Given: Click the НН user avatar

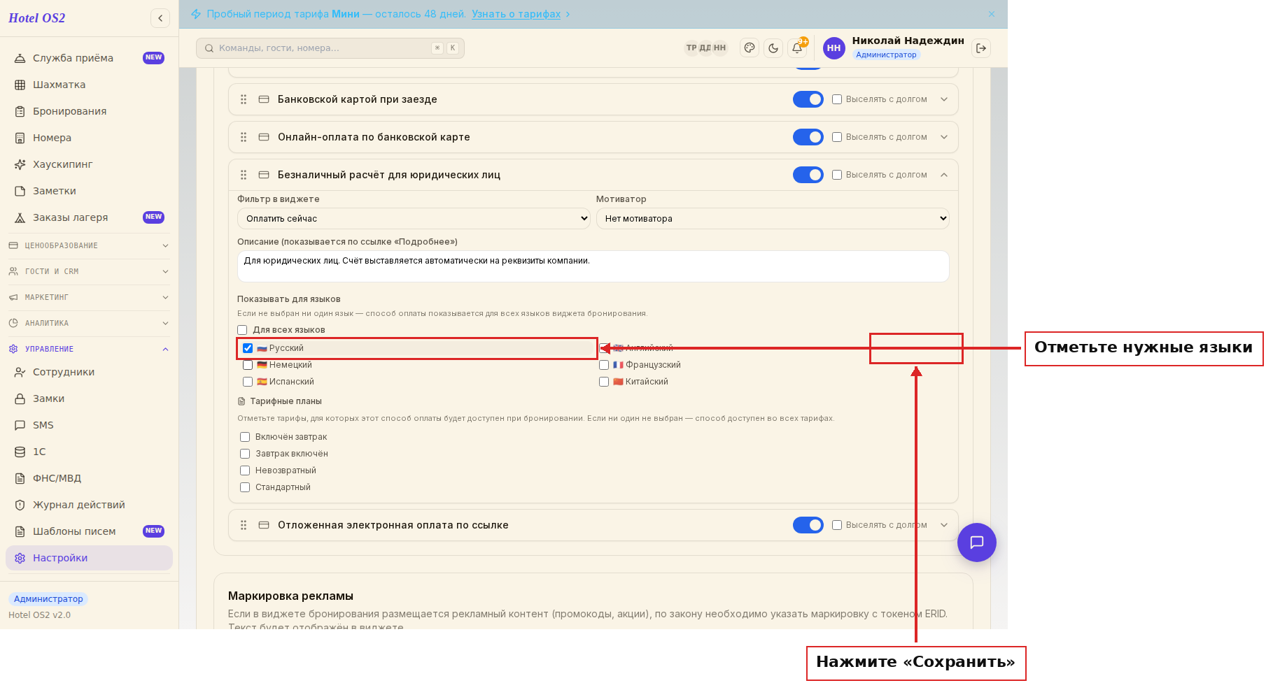Looking at the screenshot, I should (x=834, y=48).
